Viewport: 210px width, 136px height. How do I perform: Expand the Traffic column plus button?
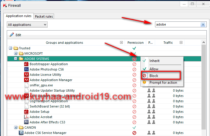181,43
